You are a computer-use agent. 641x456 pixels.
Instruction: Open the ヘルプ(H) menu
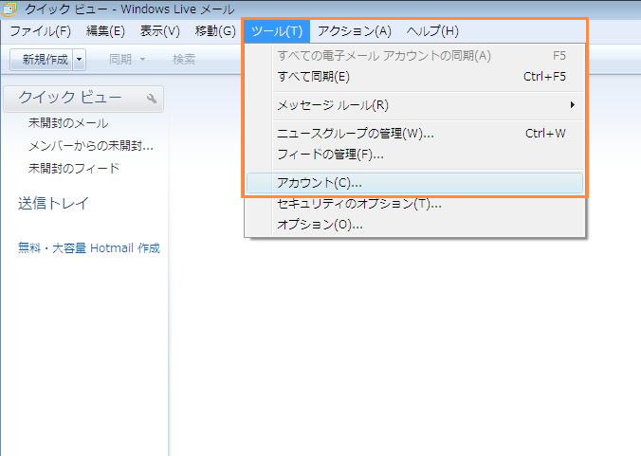point(431,31)
